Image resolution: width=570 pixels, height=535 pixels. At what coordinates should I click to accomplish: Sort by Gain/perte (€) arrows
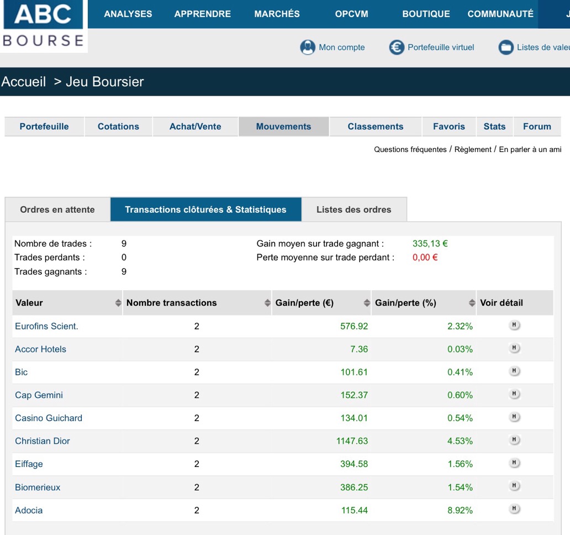point(367,303)
